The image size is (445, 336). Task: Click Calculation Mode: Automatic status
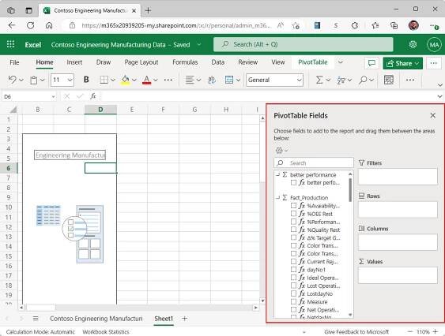click(x=40, y=332)
